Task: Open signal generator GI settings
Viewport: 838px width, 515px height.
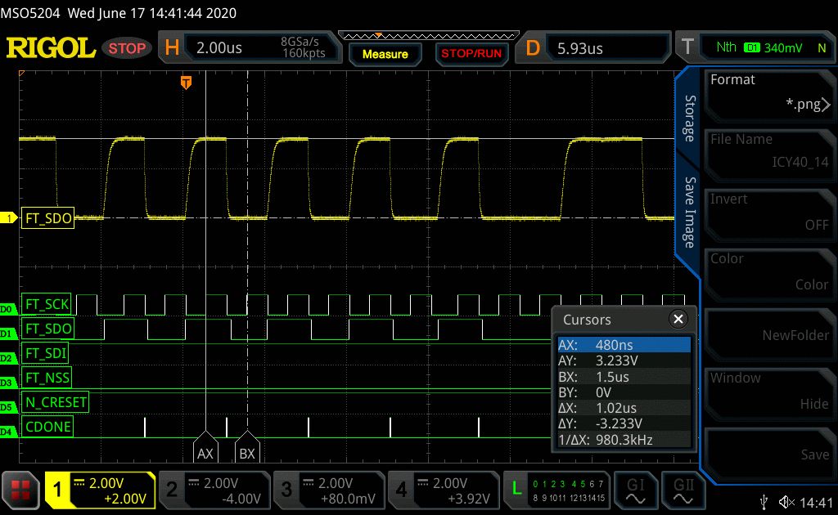Action: coord(635,490)
